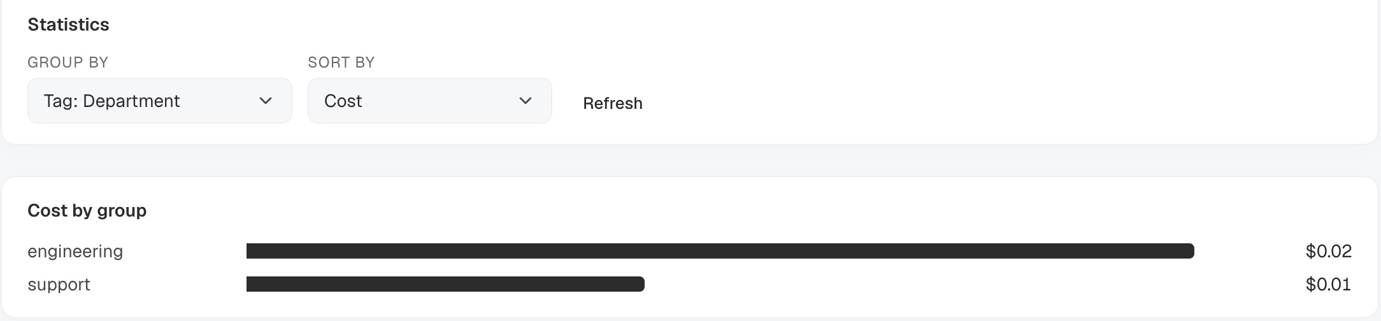Click the 'Cost' text in sort selector
1381x321 pixels.
[x=343, y=101]
